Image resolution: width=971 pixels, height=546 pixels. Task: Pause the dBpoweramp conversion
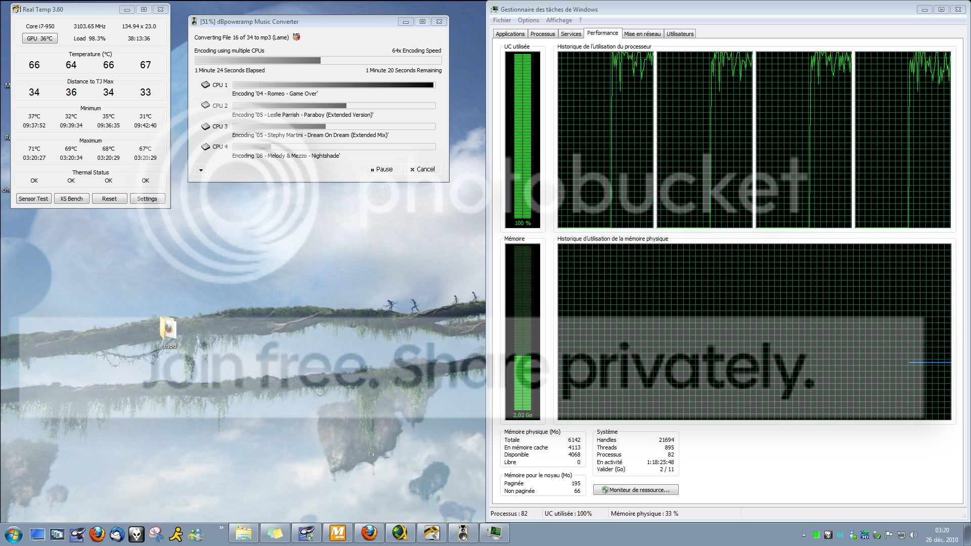point(382,169)
